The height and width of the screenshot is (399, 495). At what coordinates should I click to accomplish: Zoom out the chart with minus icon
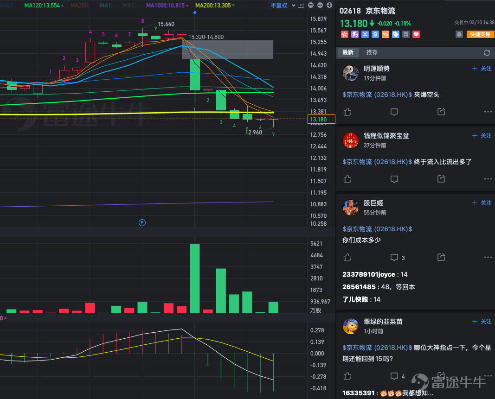point(320,5)
